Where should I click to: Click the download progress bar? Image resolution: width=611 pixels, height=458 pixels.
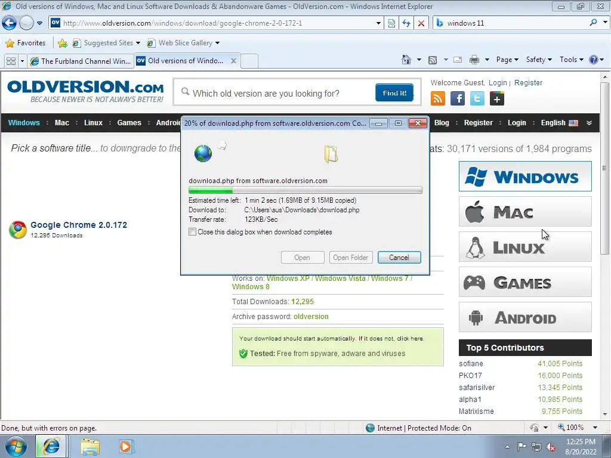click(305, 190)
